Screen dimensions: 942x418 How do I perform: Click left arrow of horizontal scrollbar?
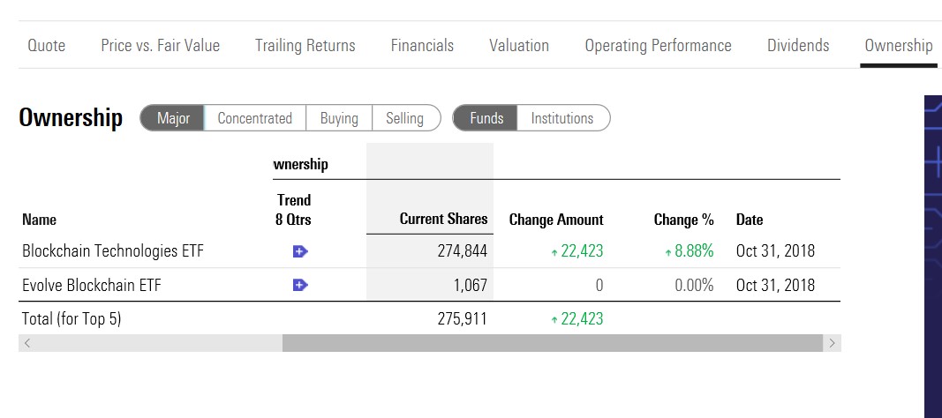pyautogui.click(x=27, y=343)
